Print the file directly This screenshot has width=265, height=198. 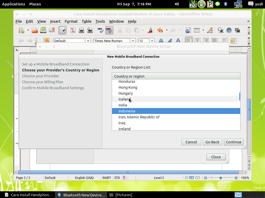coord(82,30)
